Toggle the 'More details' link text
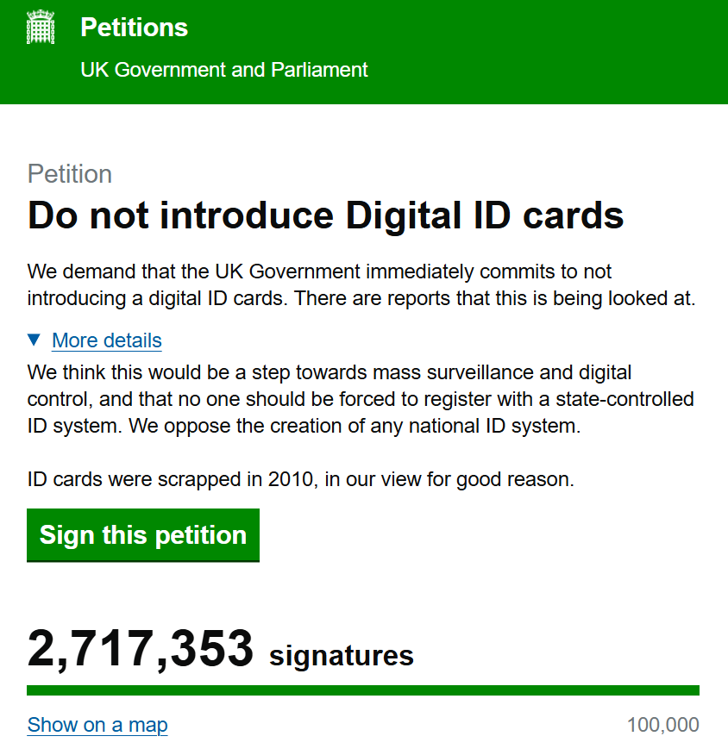 click(x=107, y=340)
